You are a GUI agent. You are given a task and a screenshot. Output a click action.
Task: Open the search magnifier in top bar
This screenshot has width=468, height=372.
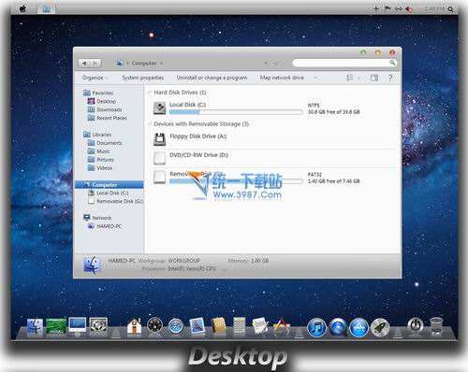pos(450,9)
